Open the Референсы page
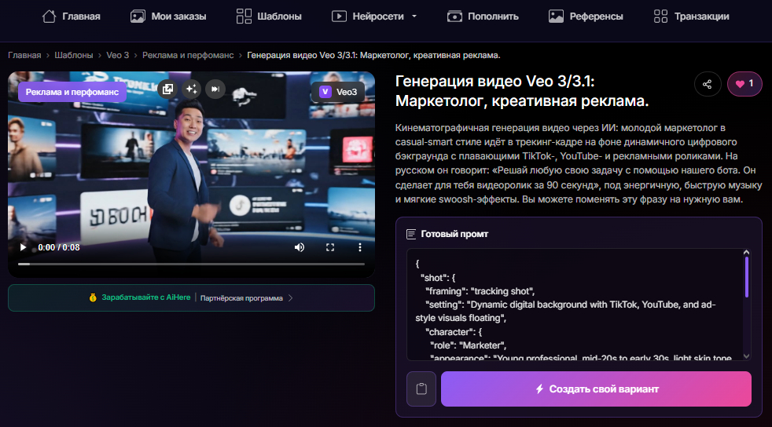Viewport: 772px width, 427px height. point(586,16)
